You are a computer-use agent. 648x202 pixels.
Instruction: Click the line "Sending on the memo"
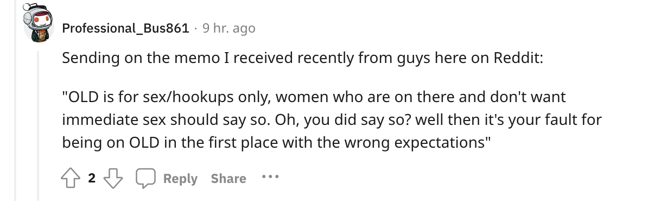click(x=302, y=58)
